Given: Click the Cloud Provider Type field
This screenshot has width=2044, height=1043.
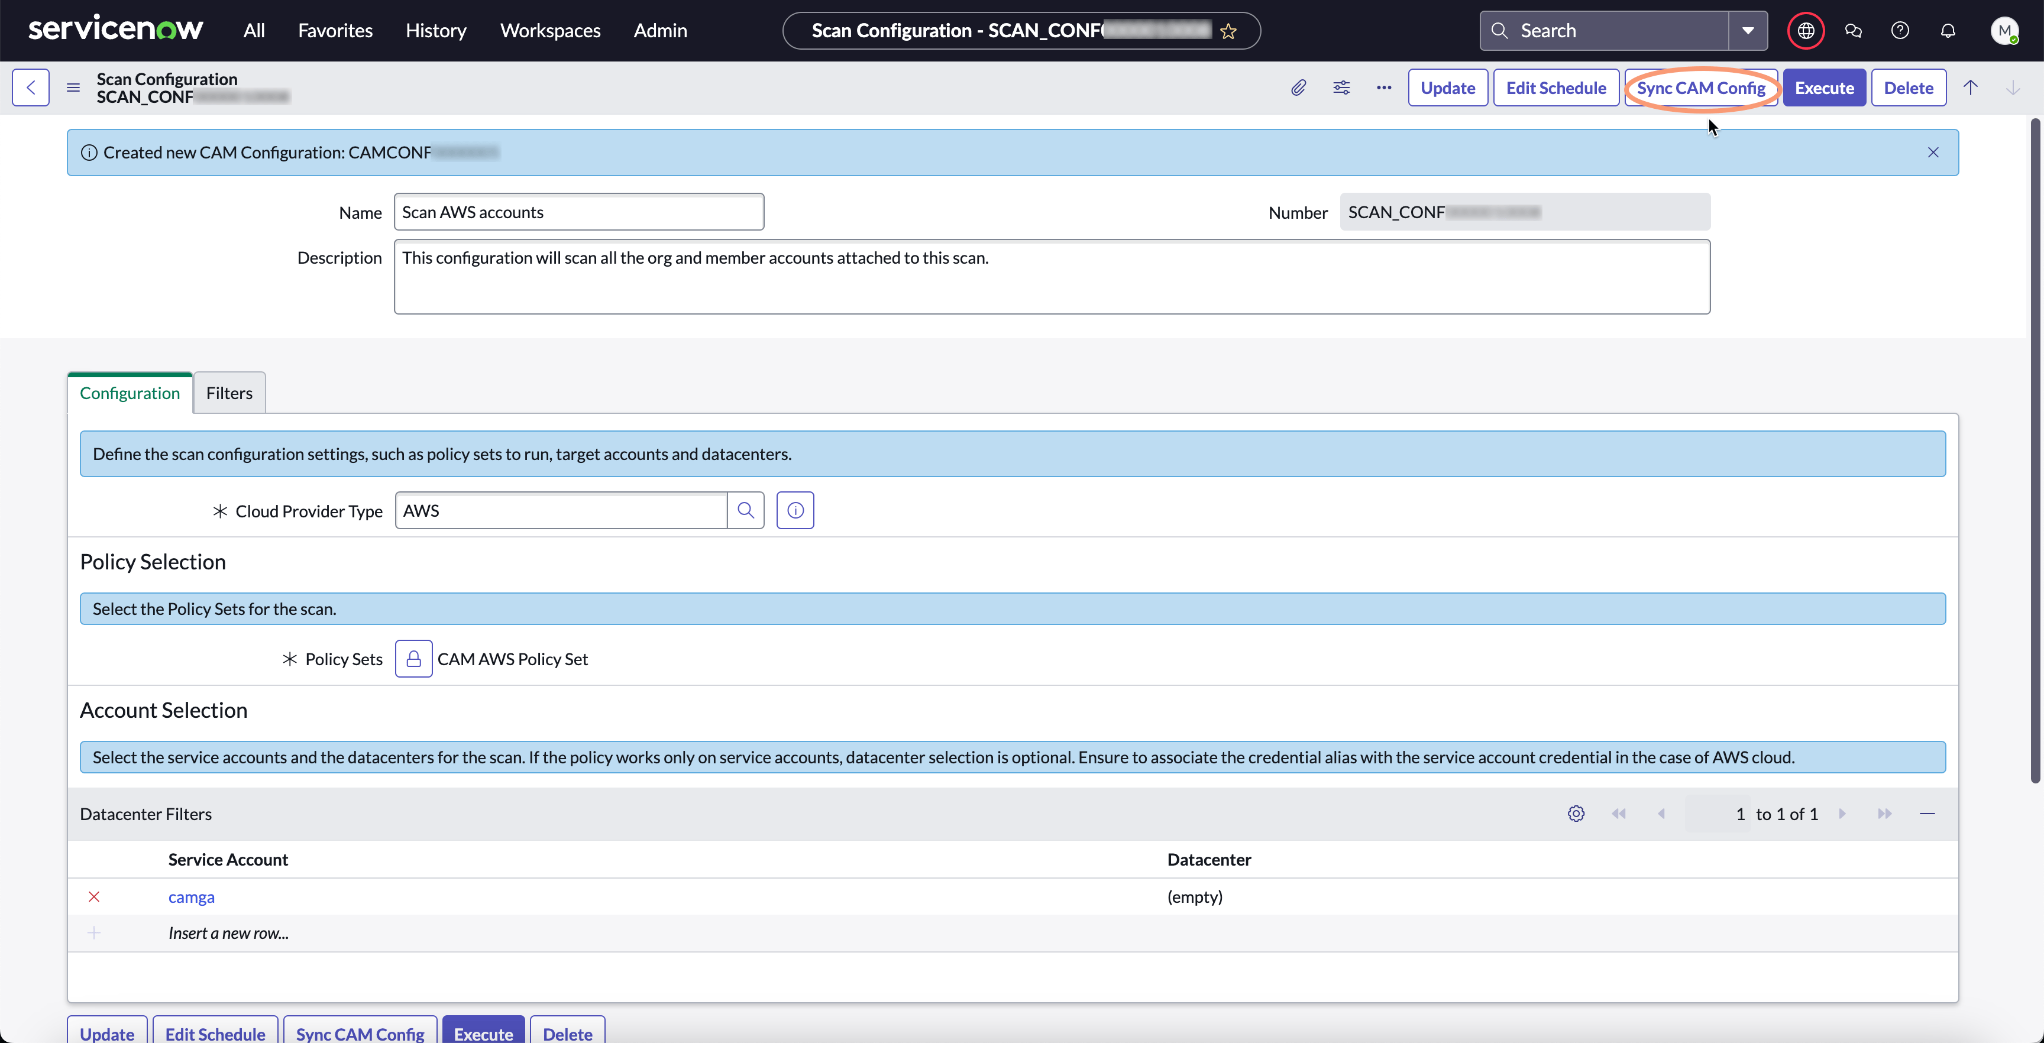Looking at the screenshot, I should (561, 510).
